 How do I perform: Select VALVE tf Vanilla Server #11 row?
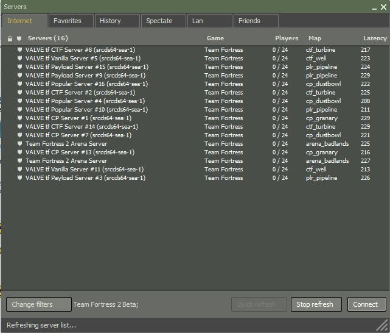tap(195, 169)
